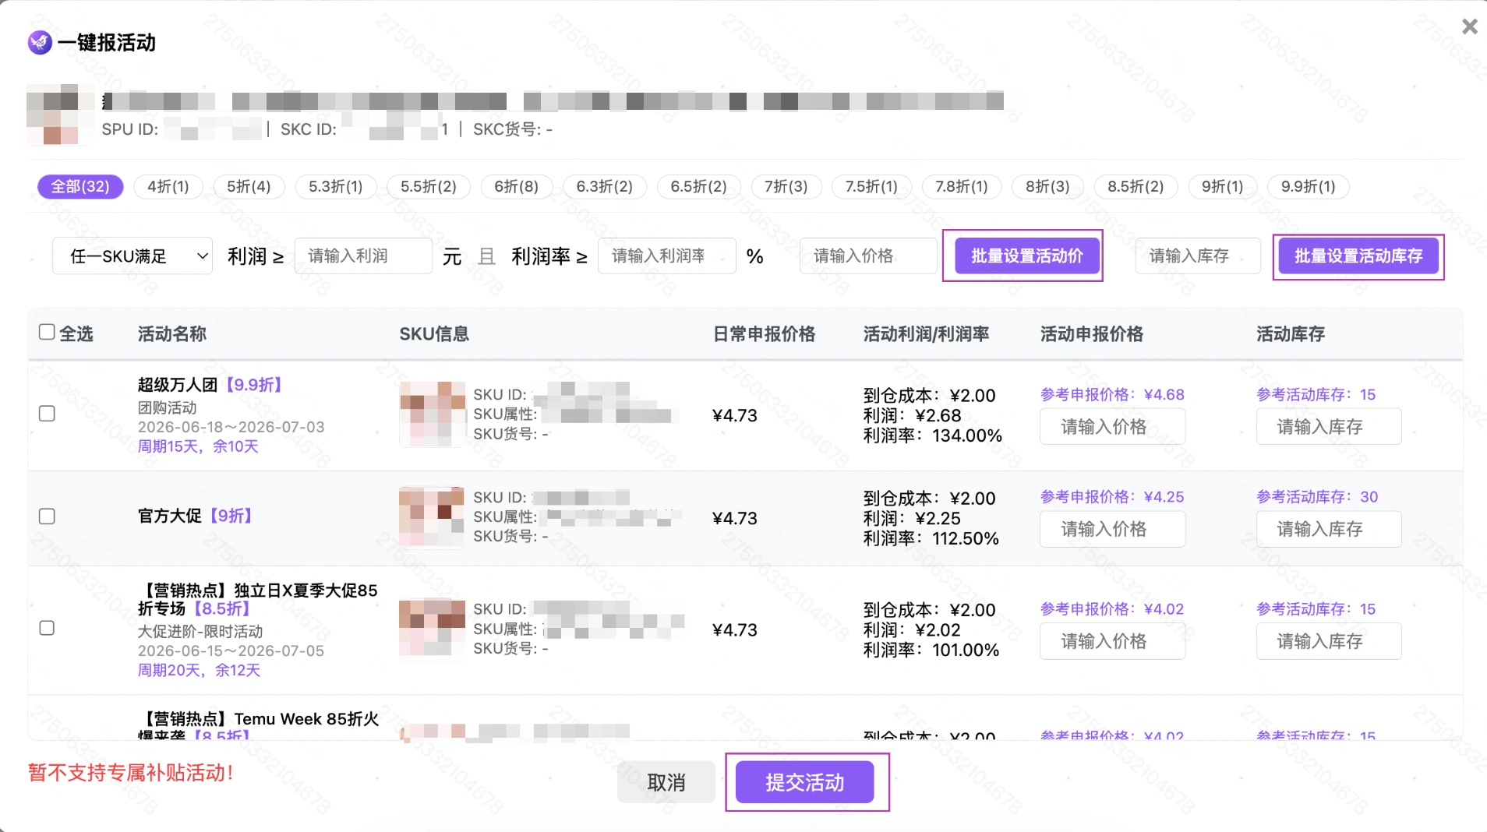The height and width of the screenshot is (832, 1487).
Task: Focus stock input for 超级万人团 row
Action: pos(1329,427)
